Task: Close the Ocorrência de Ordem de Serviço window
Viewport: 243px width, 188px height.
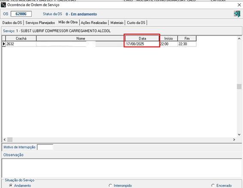Action: pyautogui.click(x=239, y=5)
